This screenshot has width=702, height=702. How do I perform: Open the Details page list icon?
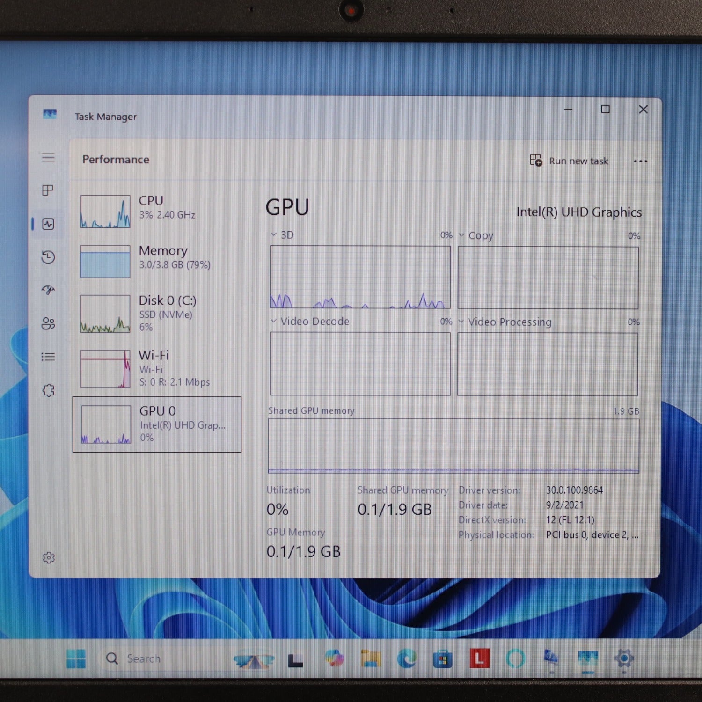click(48, 357)
